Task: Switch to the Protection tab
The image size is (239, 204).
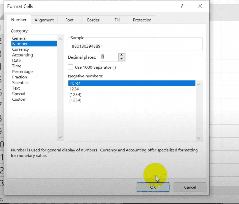Action: 142,20
